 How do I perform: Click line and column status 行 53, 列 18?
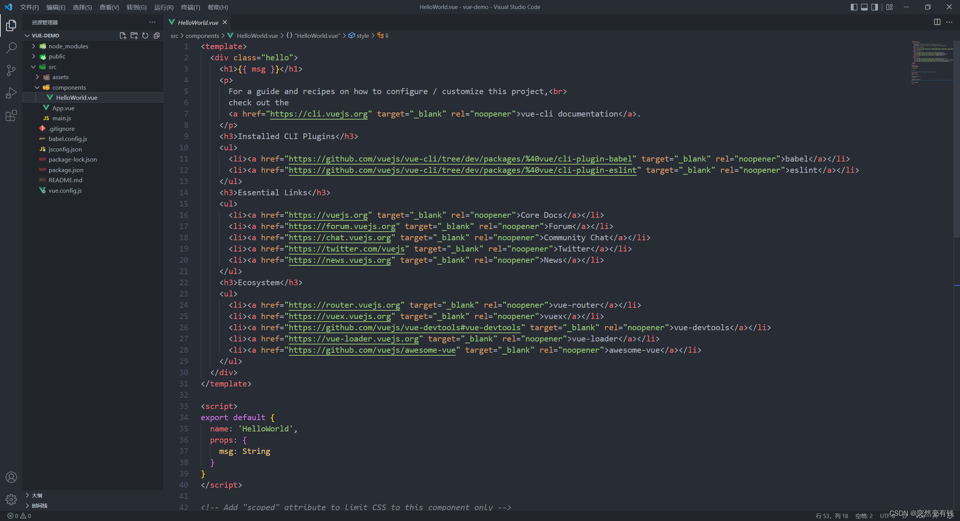[x=832, y=516]
